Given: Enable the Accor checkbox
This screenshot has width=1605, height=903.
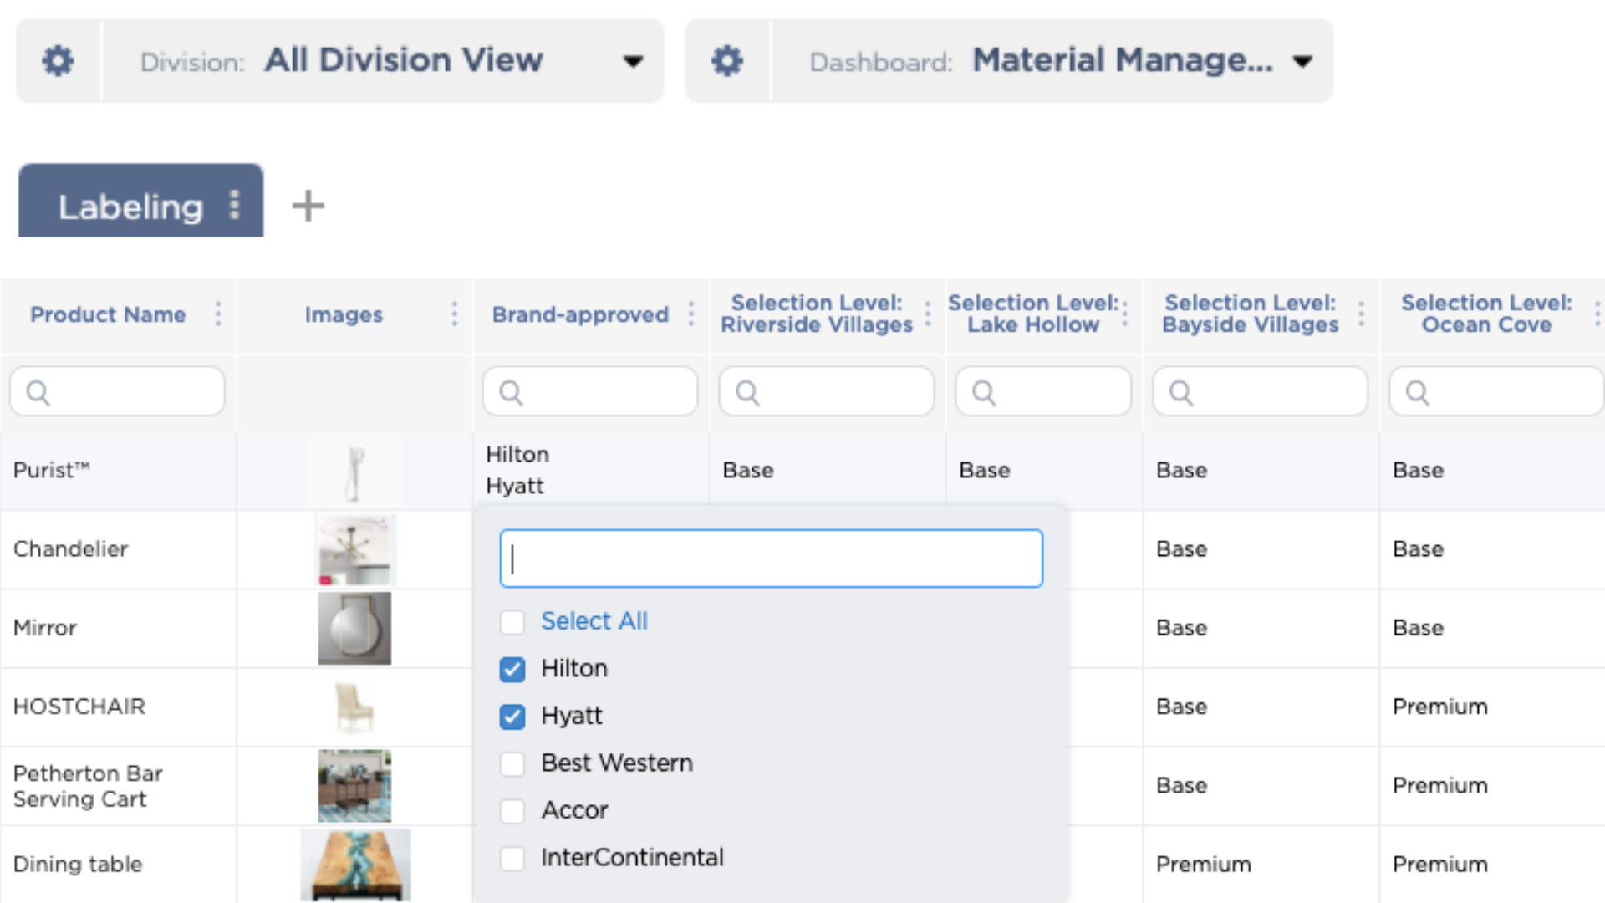Looking at the screenshot, I should [x=512, y=811].
